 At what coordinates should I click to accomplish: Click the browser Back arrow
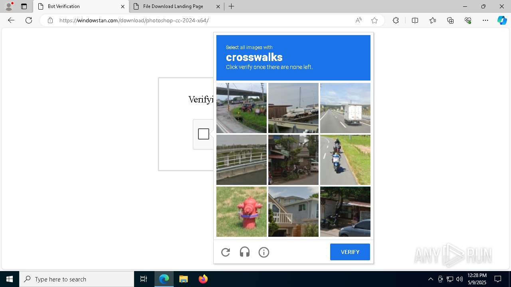[11, 20]
